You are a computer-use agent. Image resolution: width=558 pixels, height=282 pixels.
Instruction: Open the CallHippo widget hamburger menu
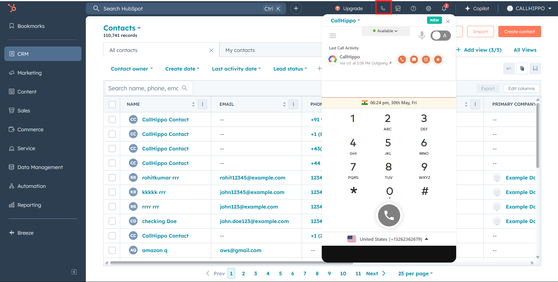coord(333,36)
